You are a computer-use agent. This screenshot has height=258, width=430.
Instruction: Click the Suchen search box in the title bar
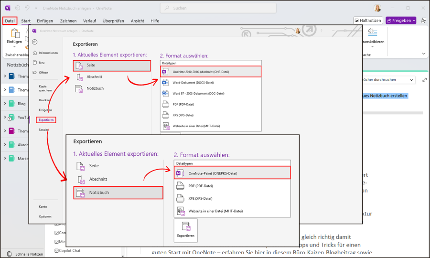pyautogui.click(x=218, y=8)
